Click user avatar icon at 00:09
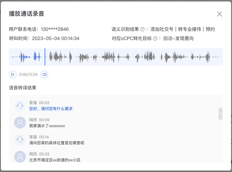The height and width of the screenshot is (172, 232). click(20, 122)
